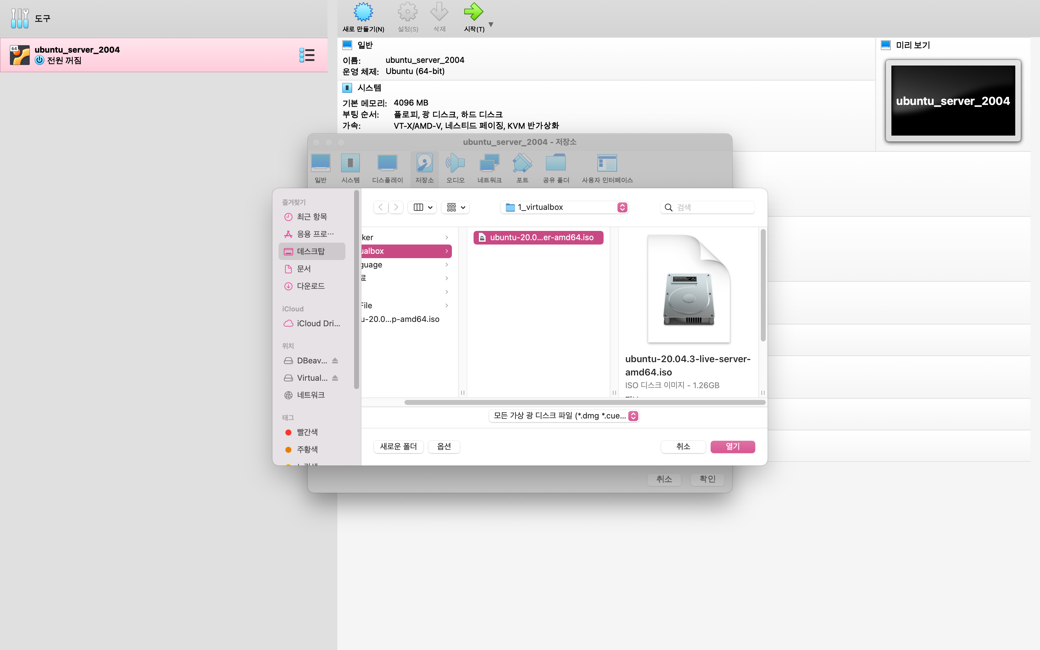Click the back navigation arrow in file dialog
The height and width of the screenshot is (650, 1040).
(381, 207)
